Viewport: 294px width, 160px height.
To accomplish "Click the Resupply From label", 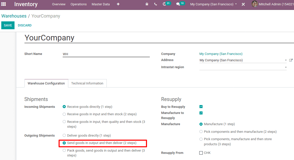I will pyautogui.click(x=172, y=153).
